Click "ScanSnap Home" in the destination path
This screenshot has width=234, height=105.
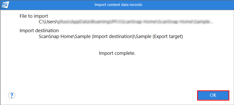point(56,37)
